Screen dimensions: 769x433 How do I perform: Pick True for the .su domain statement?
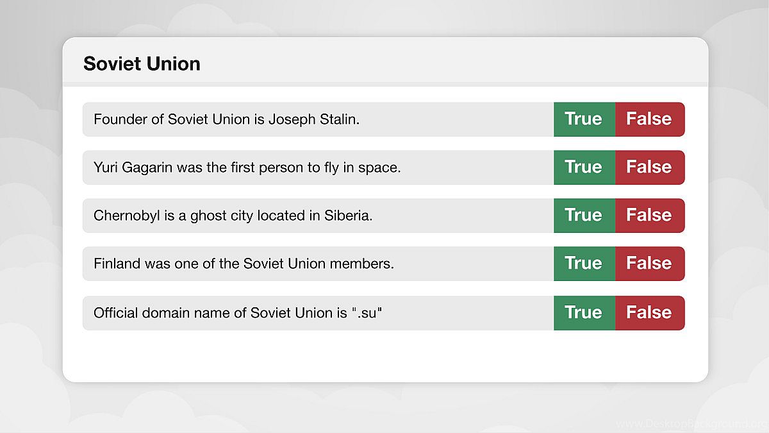pyautogui.click(x=584, y=313)
